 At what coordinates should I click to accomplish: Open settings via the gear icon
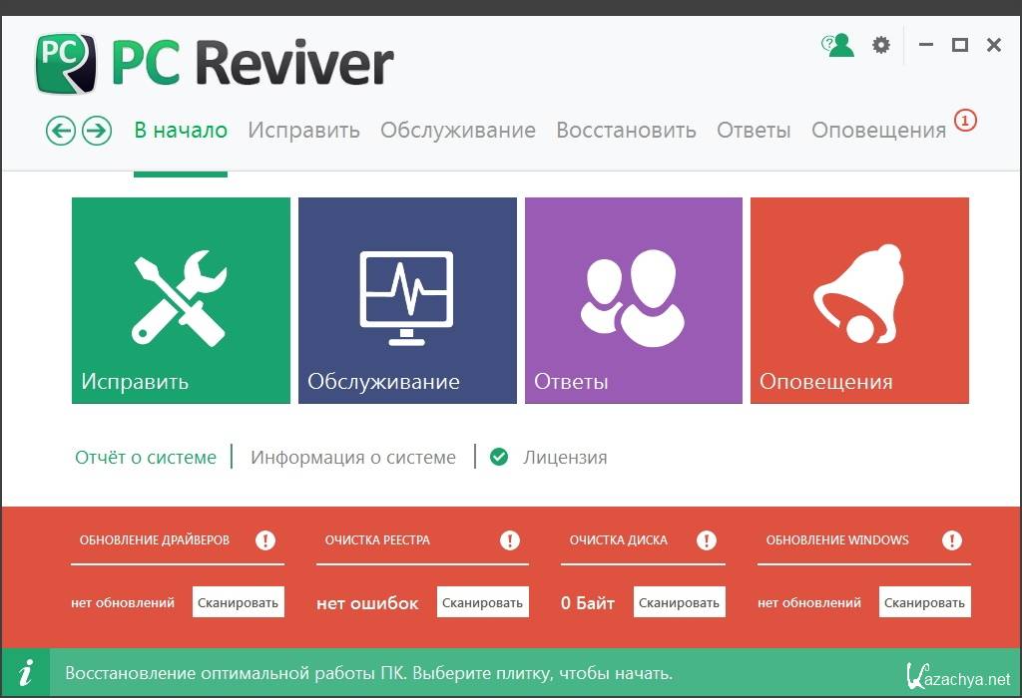[x=880, y=45]
